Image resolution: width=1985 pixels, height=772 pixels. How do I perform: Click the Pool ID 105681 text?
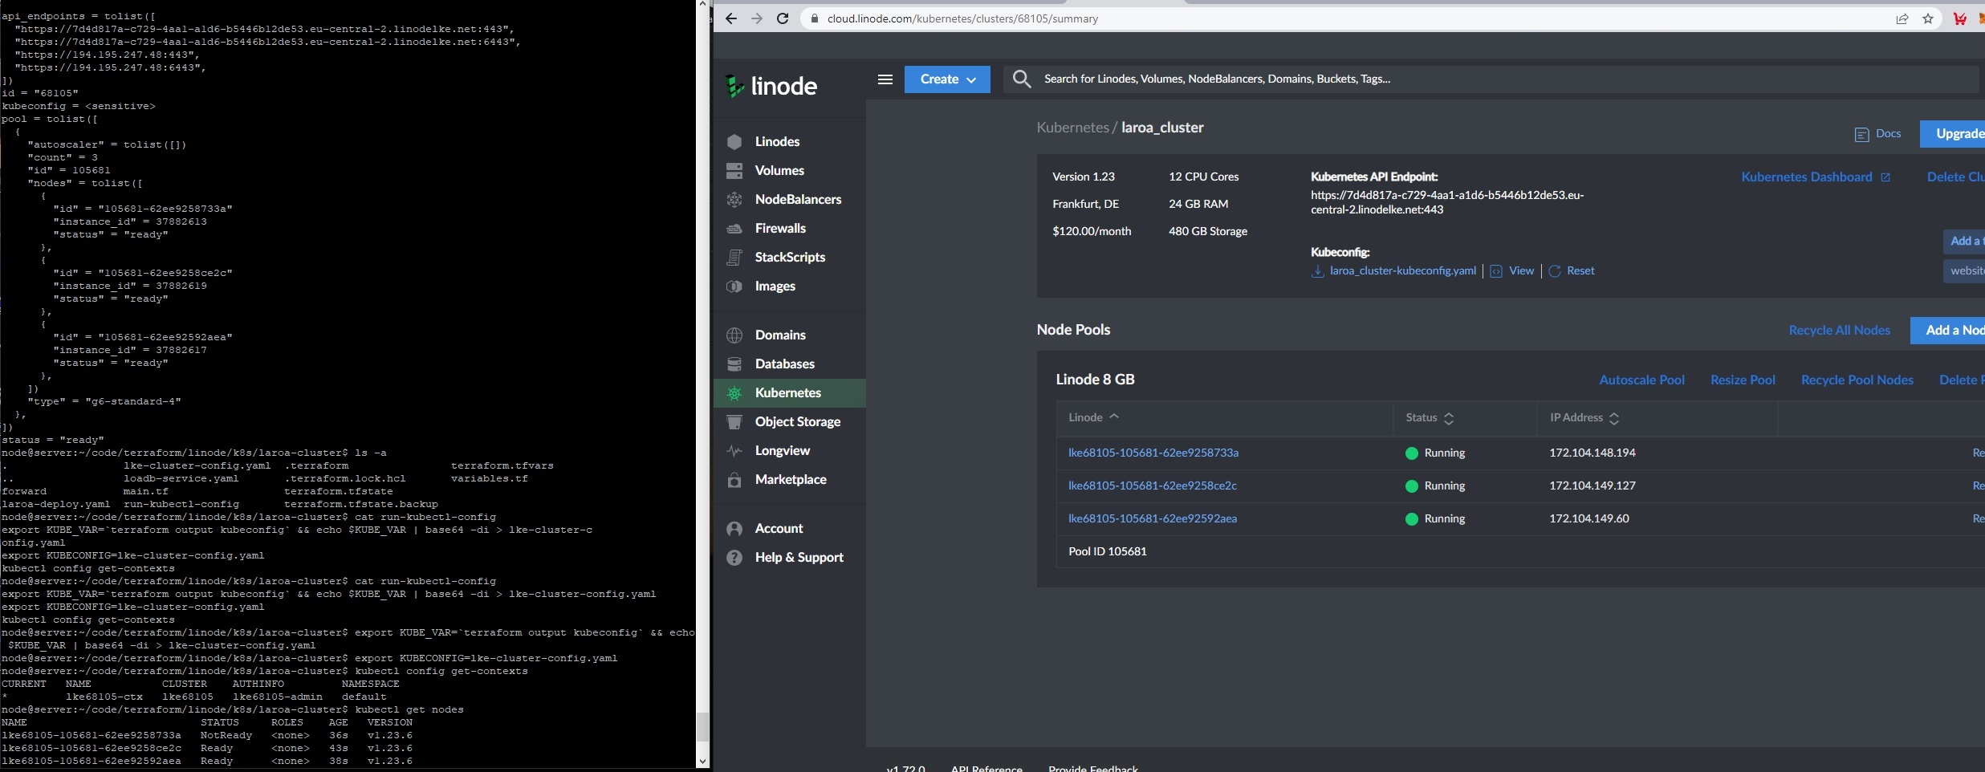tap(1108, 551)
